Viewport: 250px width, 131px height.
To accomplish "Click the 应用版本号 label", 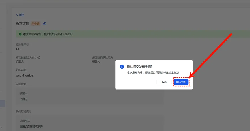I will (x=22, y=44).
